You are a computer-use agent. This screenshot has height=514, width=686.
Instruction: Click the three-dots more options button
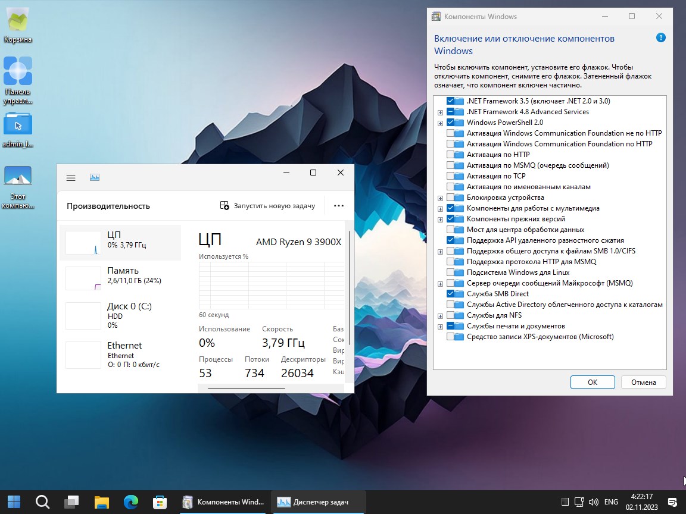(339, 206)
